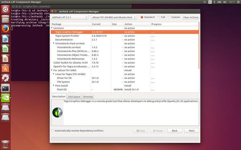Focus the background terminal window title bar
Viewport: 241px width, 150px height.
click(x=71, y=7)
